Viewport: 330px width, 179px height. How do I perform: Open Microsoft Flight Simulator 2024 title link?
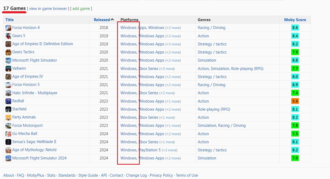coord(39,158)
